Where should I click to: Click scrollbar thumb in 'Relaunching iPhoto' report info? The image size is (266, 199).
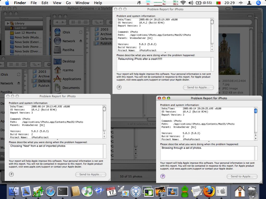[x=212, y=22]
